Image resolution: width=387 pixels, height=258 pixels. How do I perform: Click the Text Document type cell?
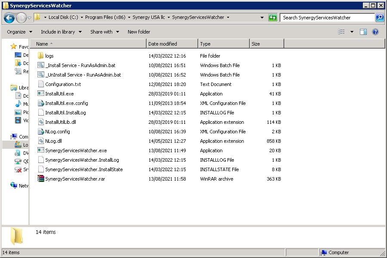(x=215, y=84)
